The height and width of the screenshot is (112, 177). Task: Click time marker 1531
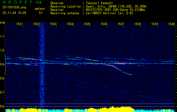pos(19,24)
